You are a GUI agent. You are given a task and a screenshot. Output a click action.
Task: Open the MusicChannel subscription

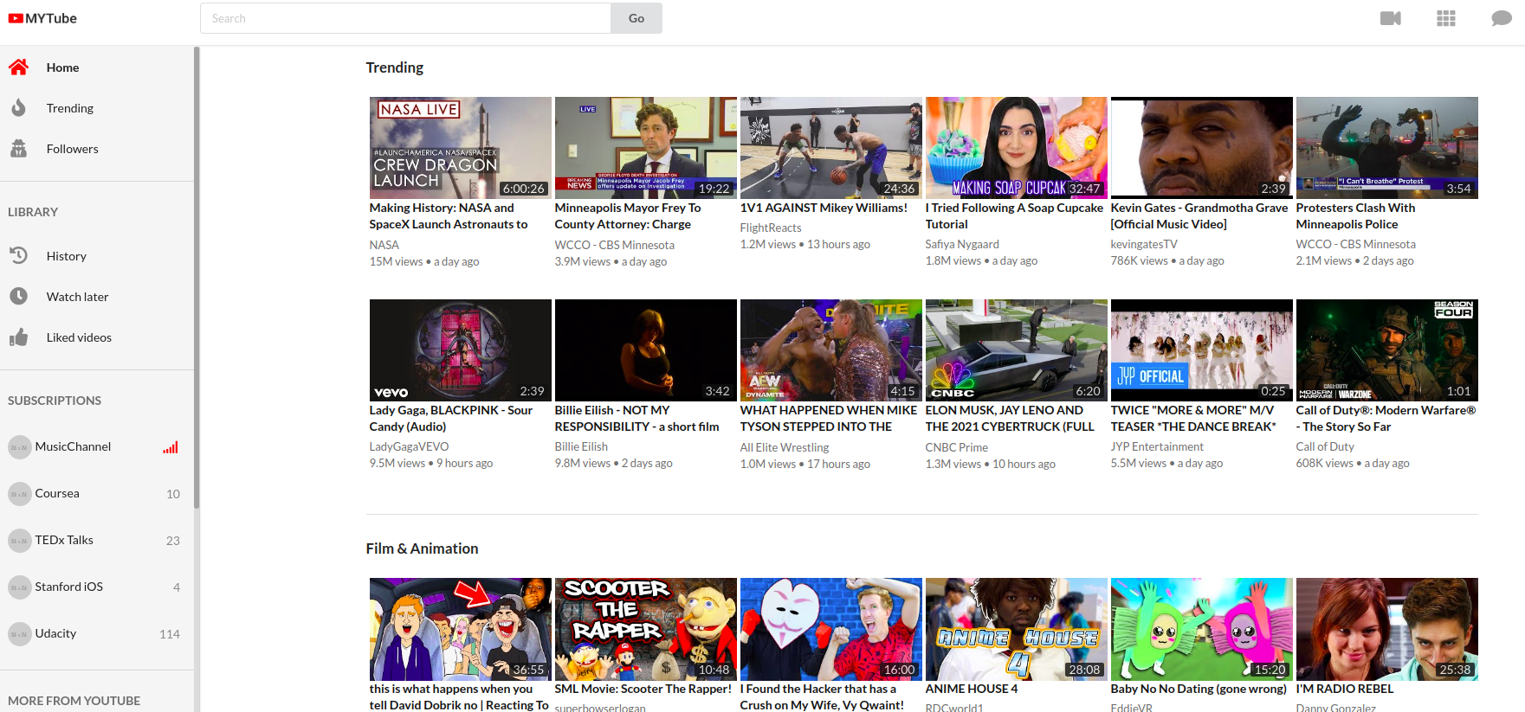point(97,446)
